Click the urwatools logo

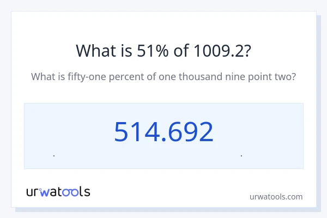58,192
